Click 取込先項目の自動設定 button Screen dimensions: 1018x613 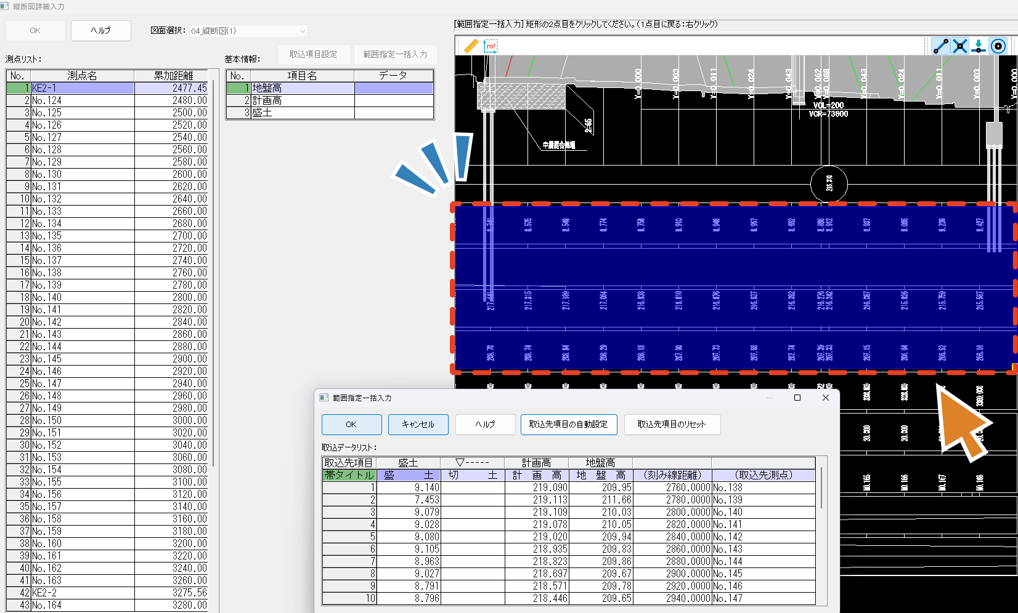pyautogui.click(x=569, y=425)
